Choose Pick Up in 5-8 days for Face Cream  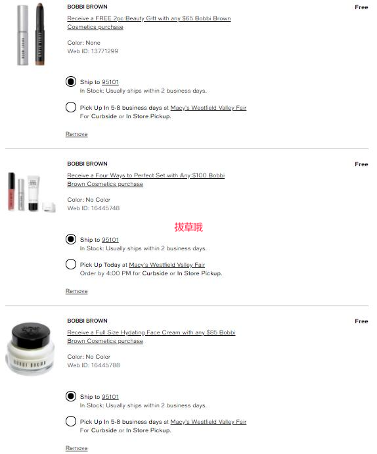(70, 421)
